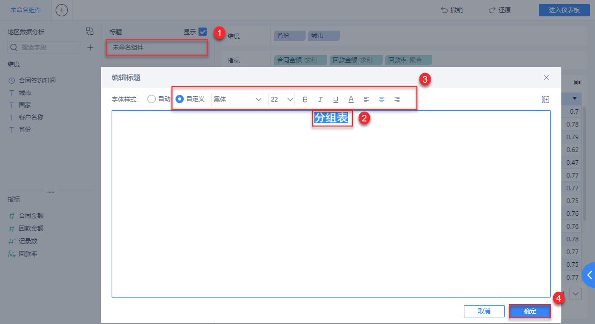This screenshot has height=324, width=595.
Task: Click the add field plus icon
Action: (x=90, y=47)
